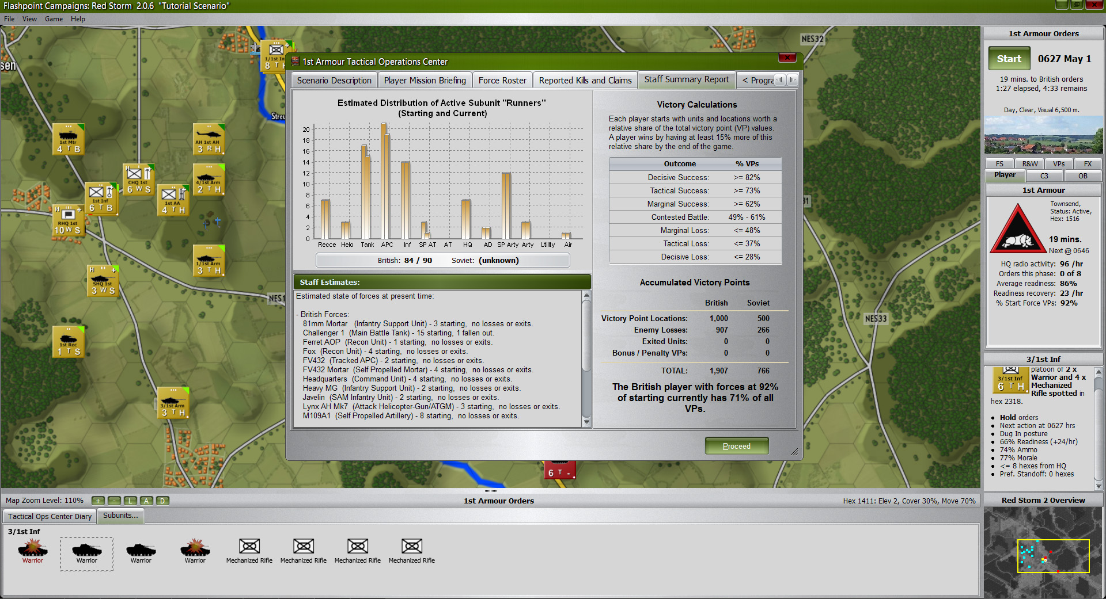Toggle the A map display button
This screenshot has width=1106, height=599.
tap(146, 501)
